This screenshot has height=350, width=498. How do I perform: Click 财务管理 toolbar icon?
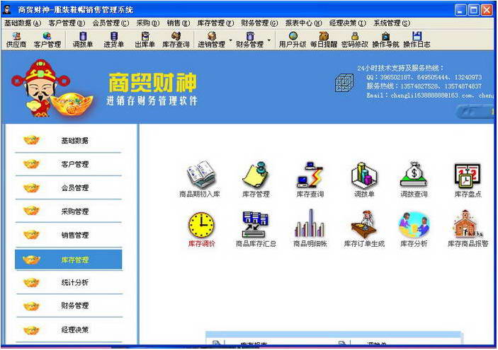249,40
